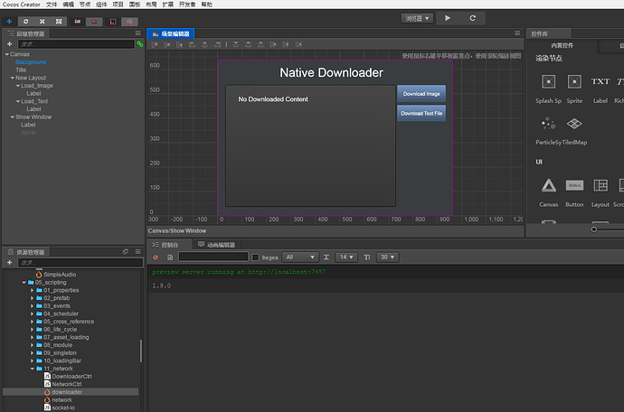Click the refresh preview icon
This screenshot has height=412, width=624.
(472, 18)
